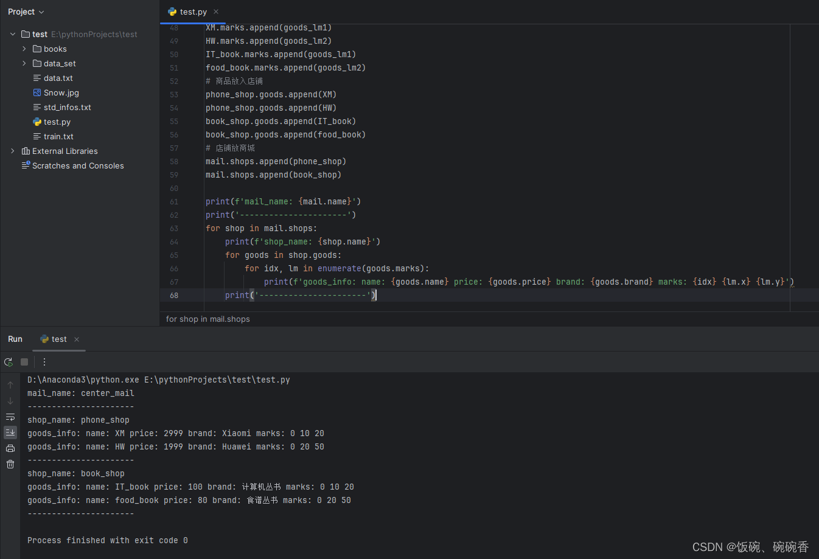
Task: Click the '# 商品放入店铺' comment line
Action: [x=234, y=81]
